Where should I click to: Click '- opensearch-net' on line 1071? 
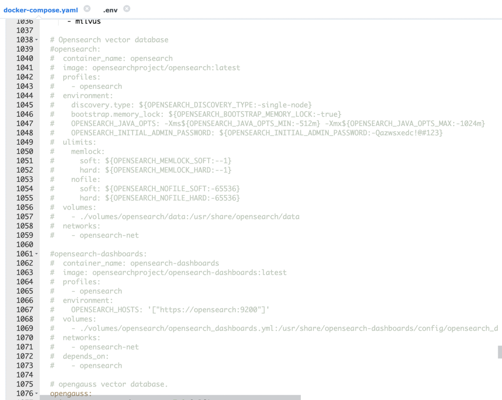tap(105, 347)
